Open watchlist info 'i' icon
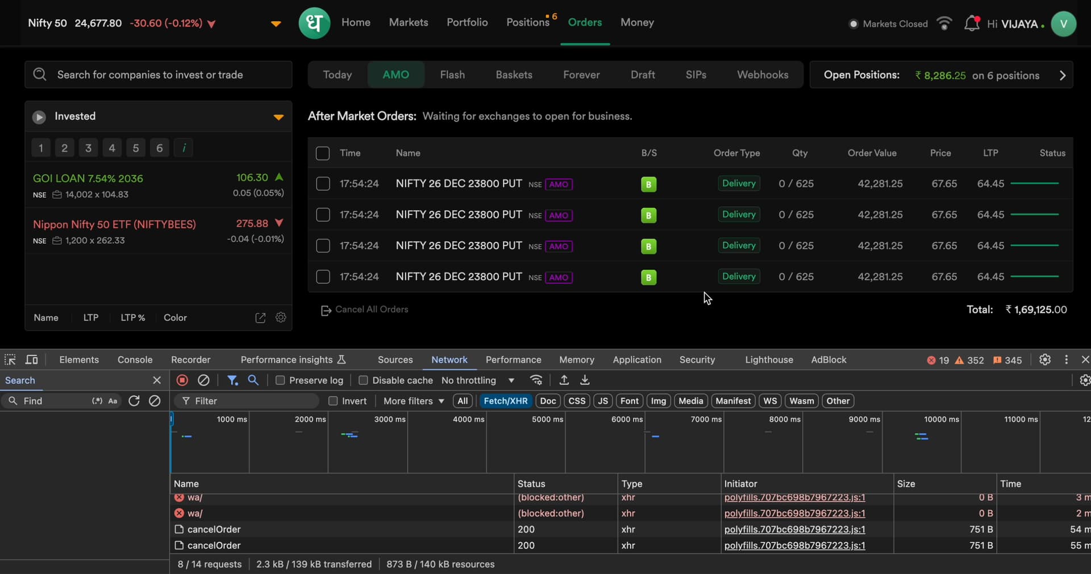Screen dimensions: 1091x574 (184, 148)
